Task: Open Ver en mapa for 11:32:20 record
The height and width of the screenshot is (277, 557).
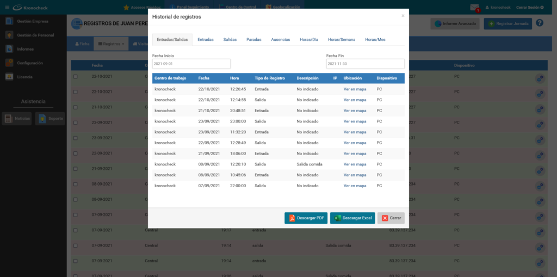Action: [x=355, y=132]
